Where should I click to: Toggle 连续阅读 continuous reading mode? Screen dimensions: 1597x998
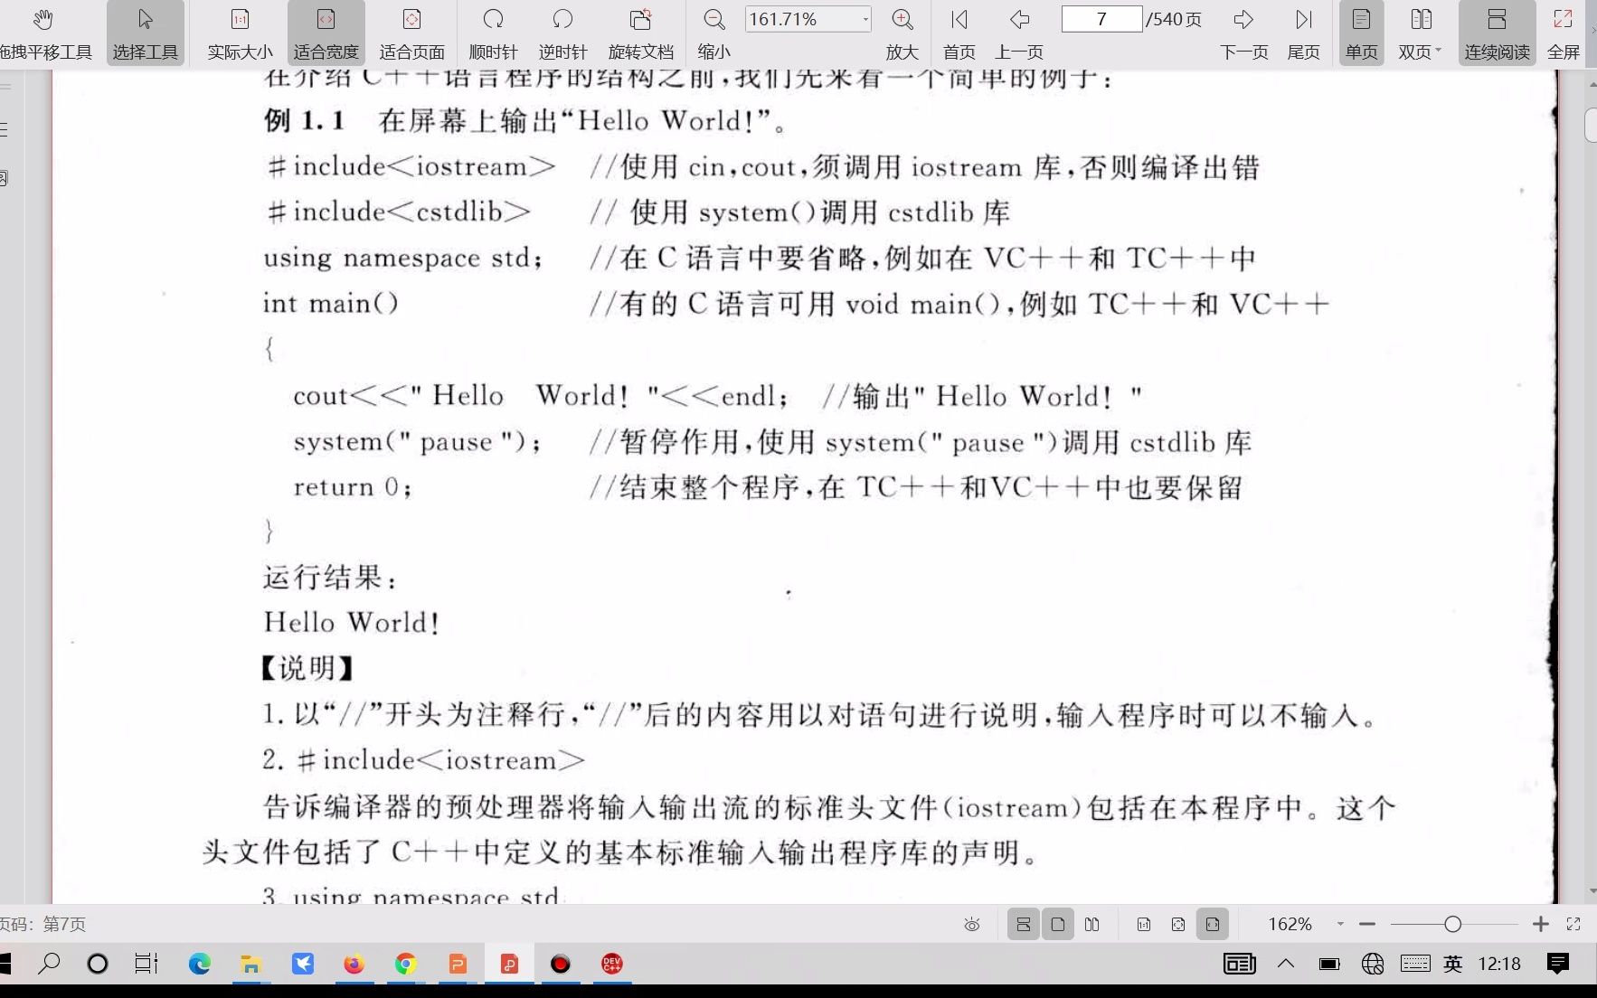(x=1497, y=33)
